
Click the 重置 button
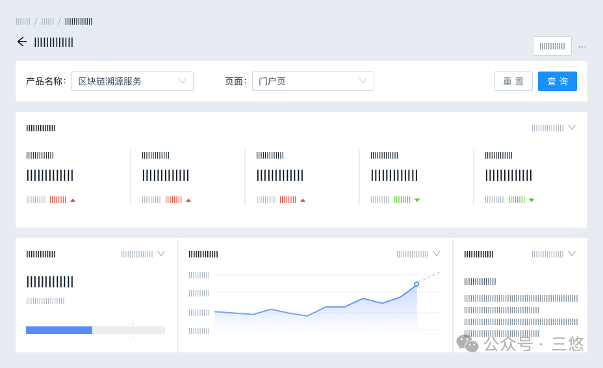coord(513,81)
